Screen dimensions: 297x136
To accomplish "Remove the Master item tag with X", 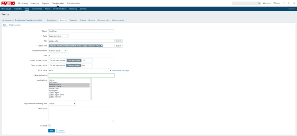I will (101, 46).
